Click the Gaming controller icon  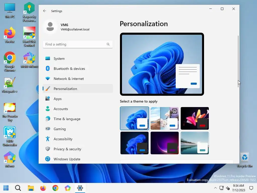tap(48, 129)
